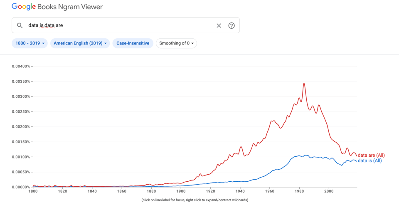The height and width of the screenshot is (205, 399).
Task: Click the 'data are (All)' line label
Action: (371, 155)
